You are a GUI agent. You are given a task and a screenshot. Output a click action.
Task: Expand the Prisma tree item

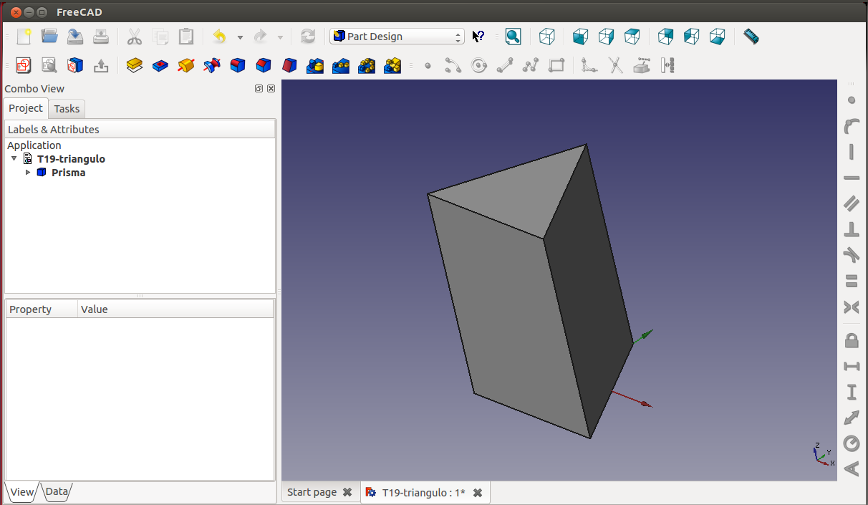[x=28, y=173]
